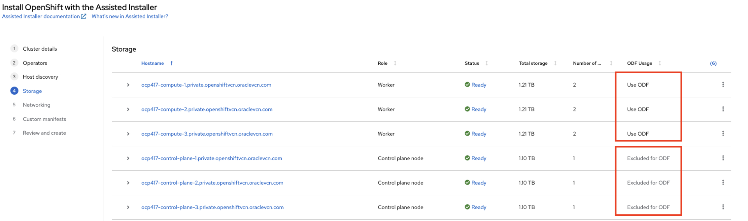Click the external link icon beside documentation
The width and height of the screenshot is (748, 221).
coord(84,16)
